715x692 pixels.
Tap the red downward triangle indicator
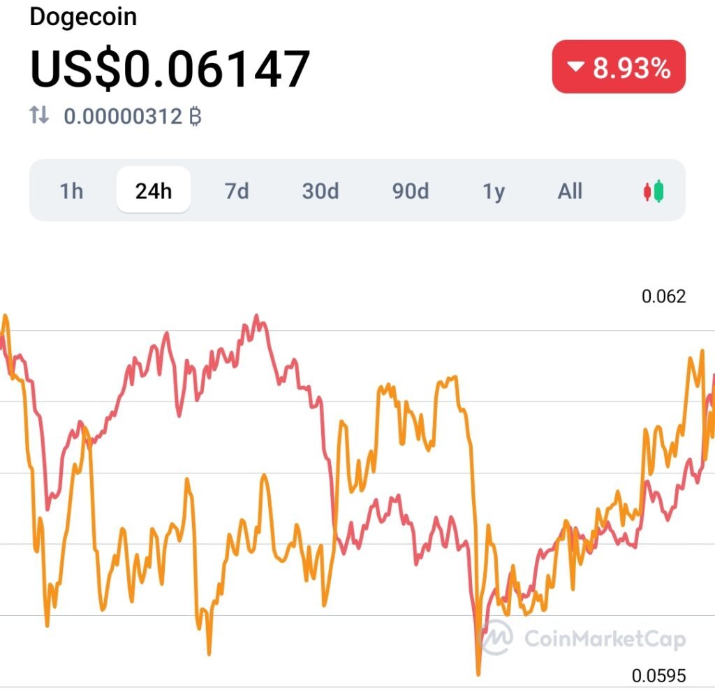point(575,67)
